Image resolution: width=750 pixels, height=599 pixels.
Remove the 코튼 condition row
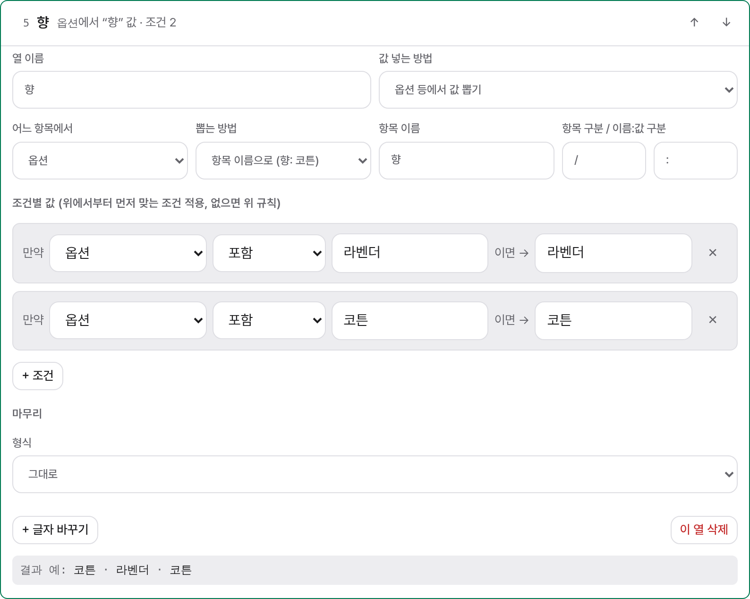(713, 320)
